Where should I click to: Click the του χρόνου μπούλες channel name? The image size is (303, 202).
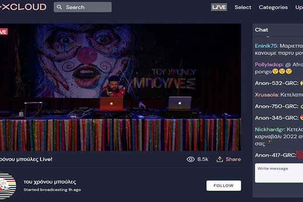(49, 182)
